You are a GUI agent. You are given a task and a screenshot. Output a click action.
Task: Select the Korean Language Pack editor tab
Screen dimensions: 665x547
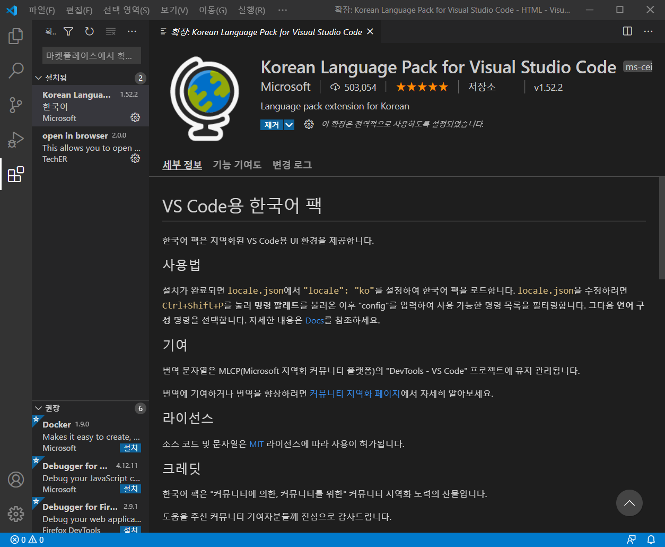pos(265,32)
